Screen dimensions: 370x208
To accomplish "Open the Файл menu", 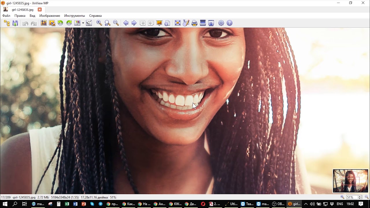I will point(6,16).
